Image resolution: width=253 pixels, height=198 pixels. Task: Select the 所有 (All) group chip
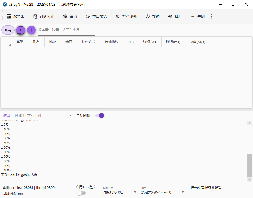coord(8,30)
